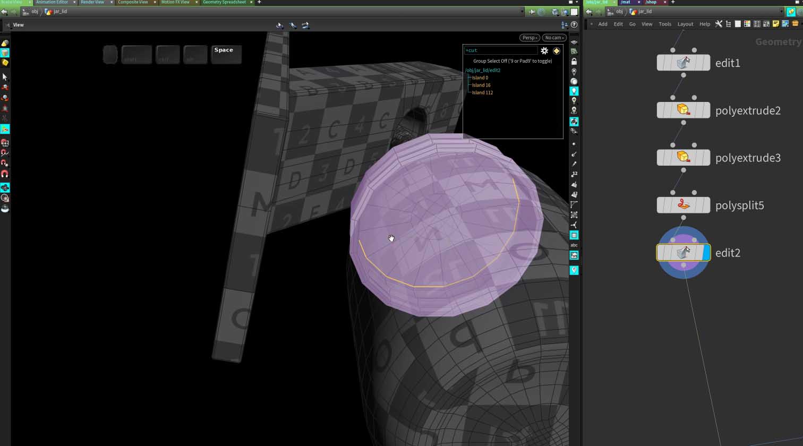Viewport: 803px width, 446px height.
Task: Open the Persp viewport dropdown
Action: [529, 38]
